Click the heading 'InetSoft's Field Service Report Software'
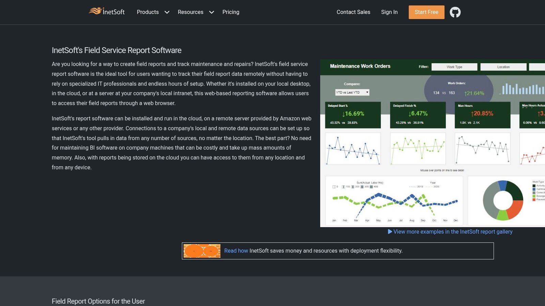The image size is (545, 306). point(116,50)
